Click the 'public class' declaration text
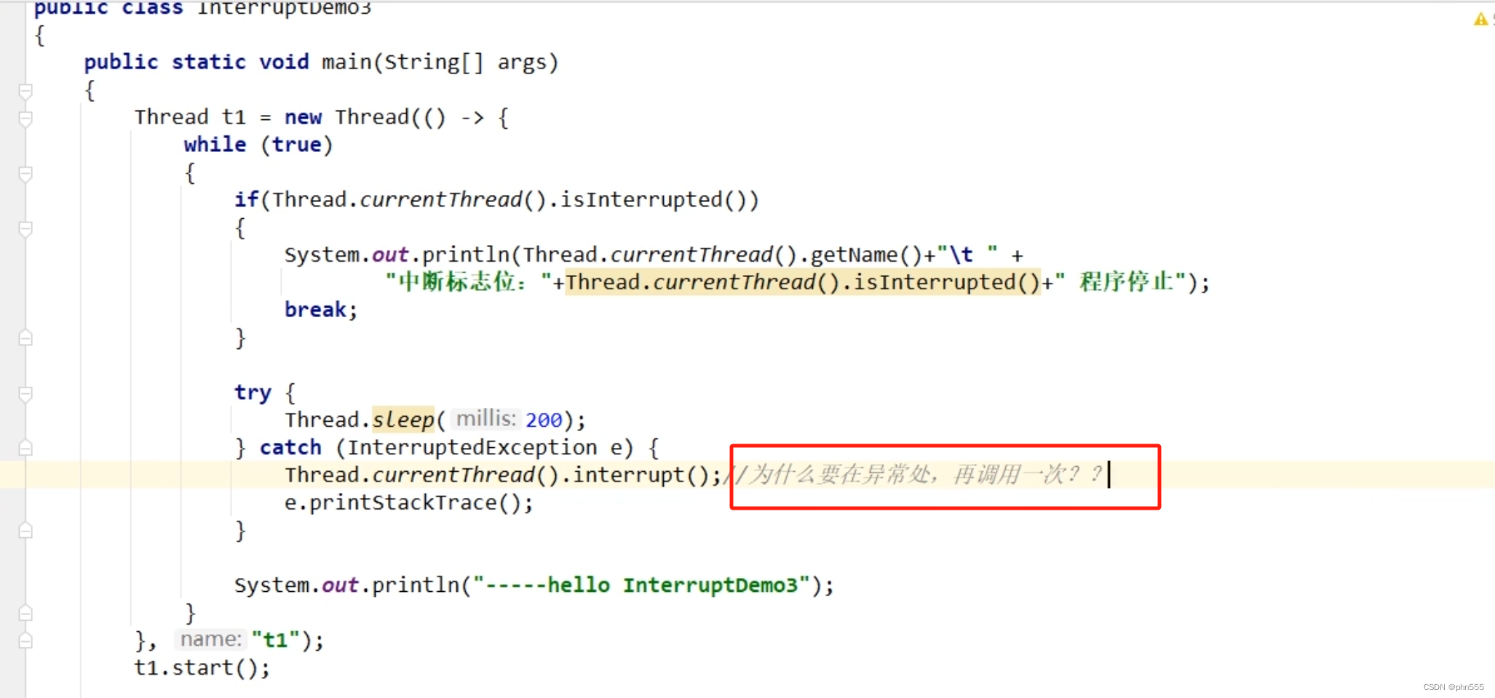Viewport: 1495px width, 698px height. point(108,8)
